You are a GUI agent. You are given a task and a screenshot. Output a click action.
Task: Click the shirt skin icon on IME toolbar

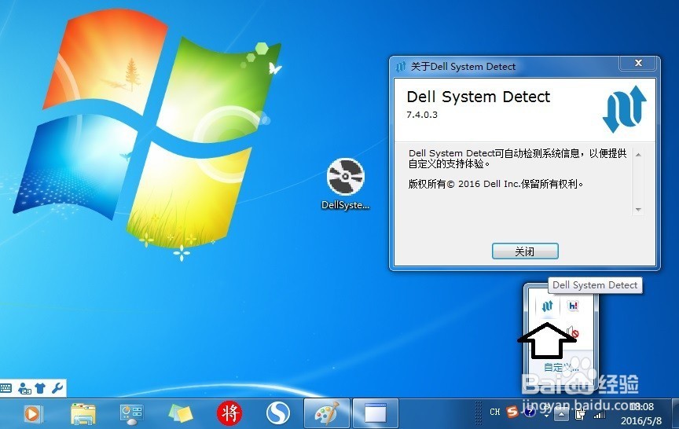coord(41,388)
